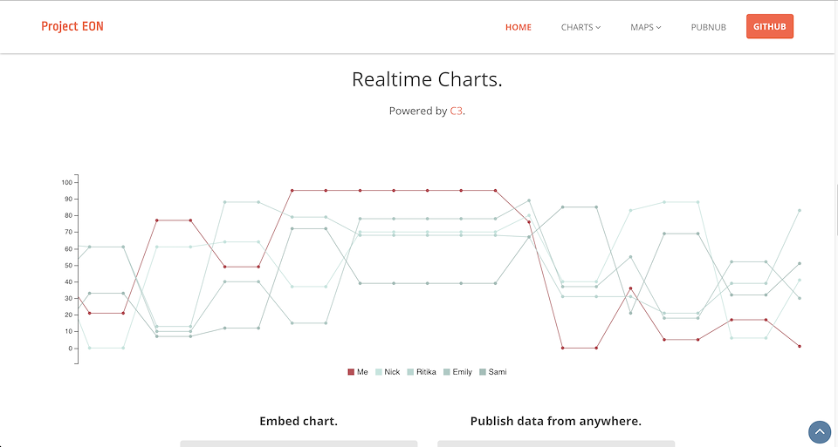Click the Embed chart heading
Screen dimensions: 838x447
pos(299,421)
